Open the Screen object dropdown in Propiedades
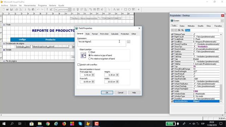Screen dimensions: 226x127 (x=222, y=21)
